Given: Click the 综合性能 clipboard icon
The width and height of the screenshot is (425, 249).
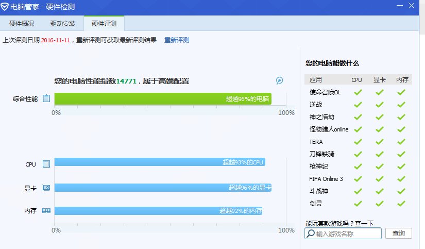Looking at the screenshot, I should [x=46, y=98].
